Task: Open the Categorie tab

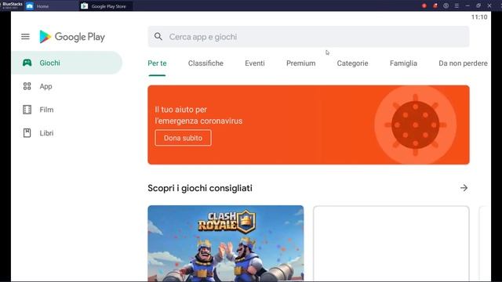Action: (352, 63)
